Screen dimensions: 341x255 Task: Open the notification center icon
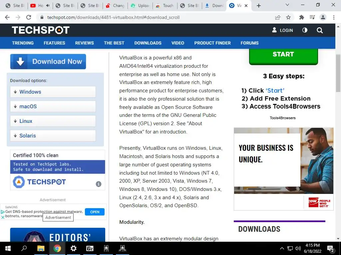coord(331,248)
